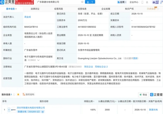
Task: Open related product 联建光电 link
Action: click(x=153, y=110)
